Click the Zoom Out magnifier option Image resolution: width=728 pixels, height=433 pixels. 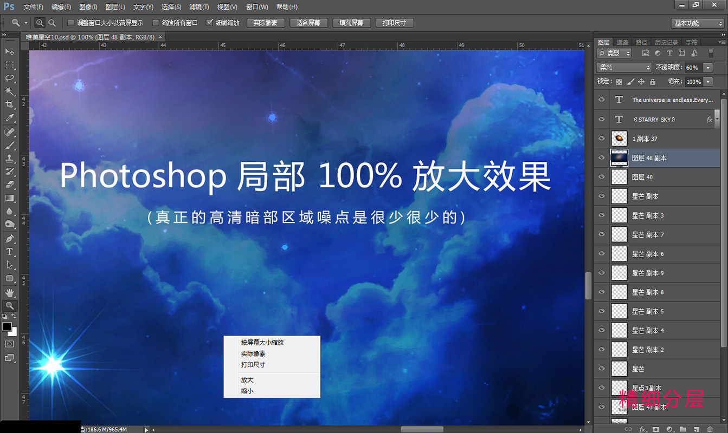coord(52,23)
